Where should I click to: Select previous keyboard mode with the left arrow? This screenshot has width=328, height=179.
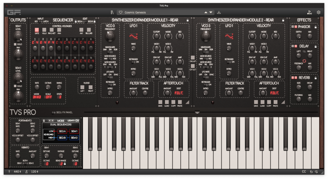point(50,121)
